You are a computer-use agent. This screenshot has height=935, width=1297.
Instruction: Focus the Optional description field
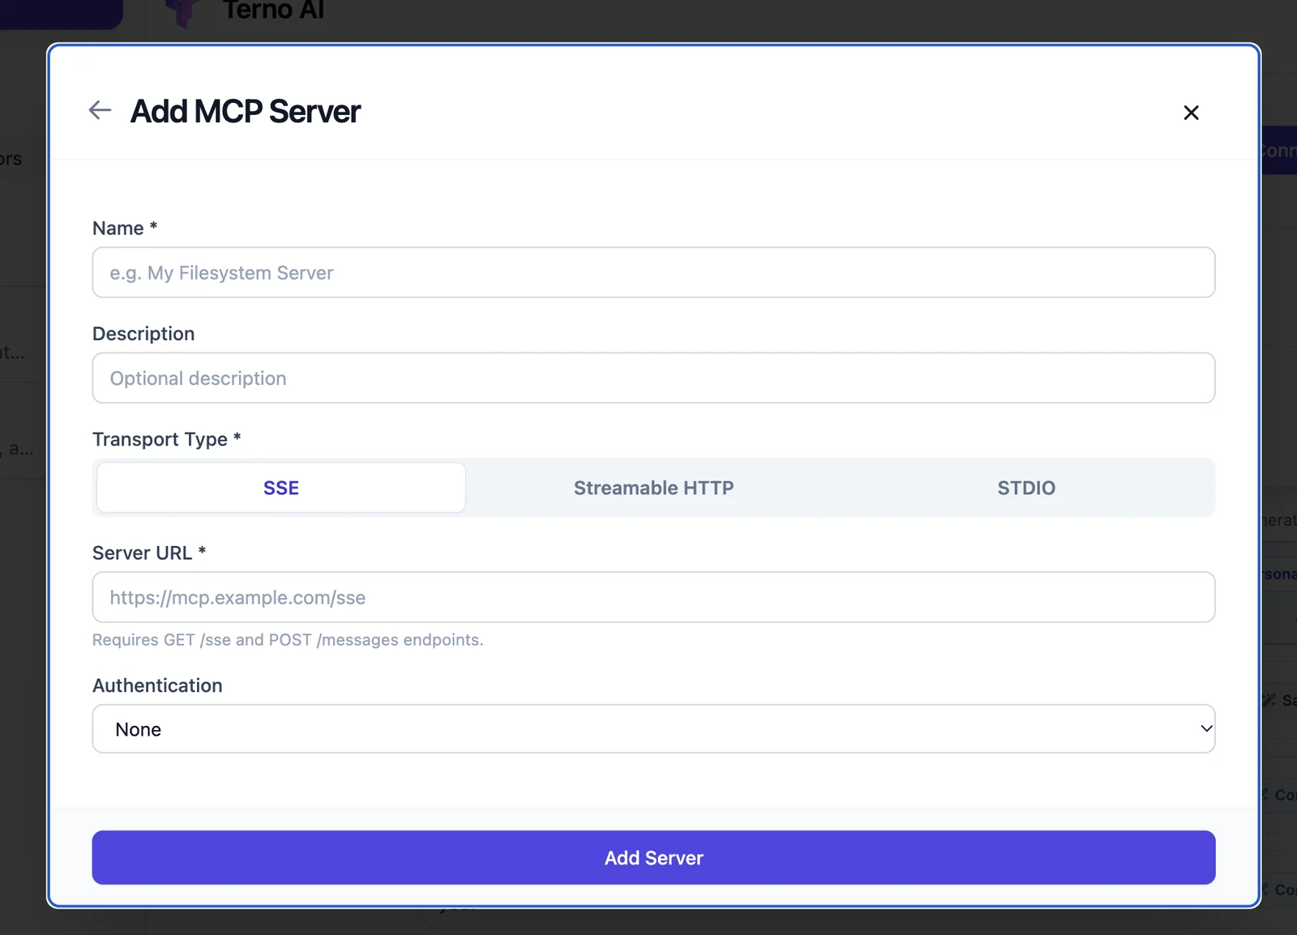(x=653, y=378)
